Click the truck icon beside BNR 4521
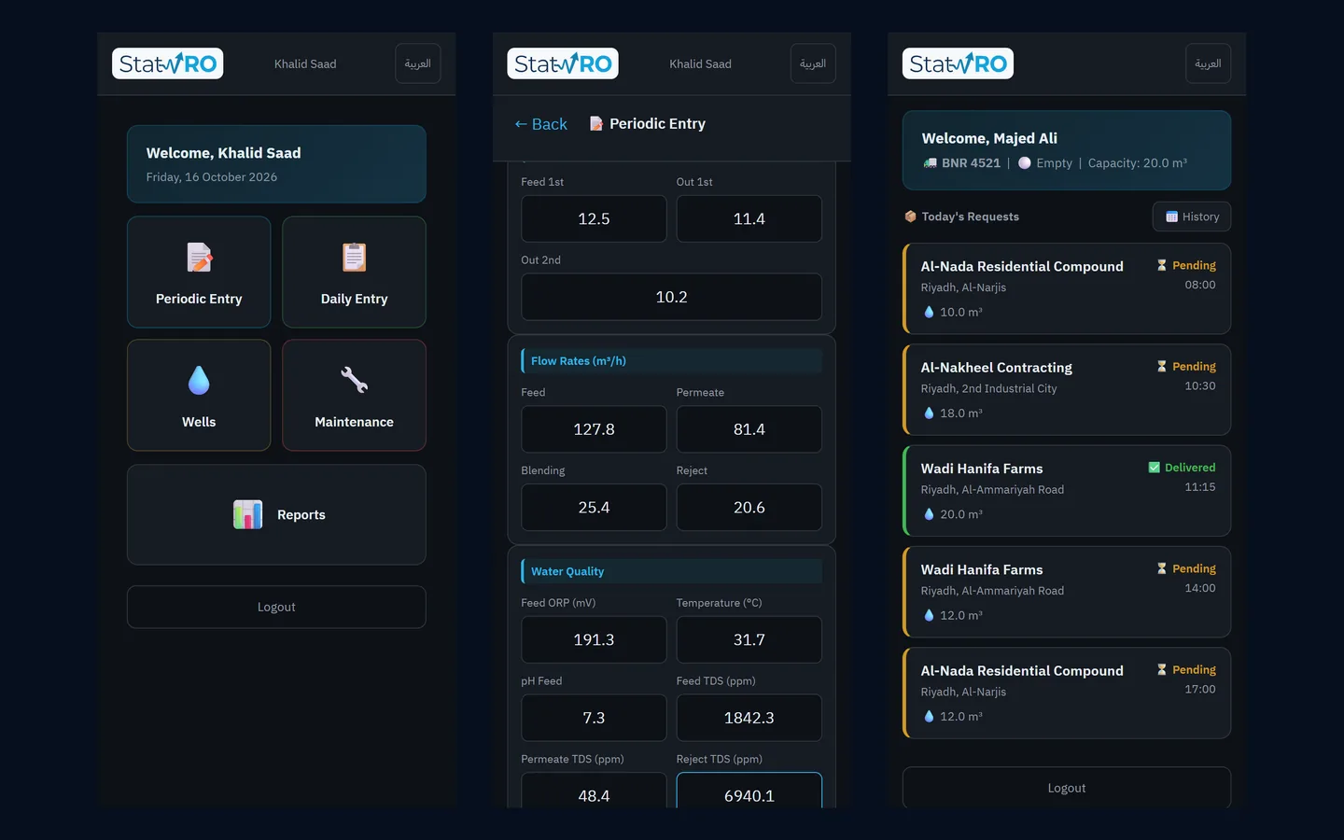The image size is (1344, 840). coord(930,163)
